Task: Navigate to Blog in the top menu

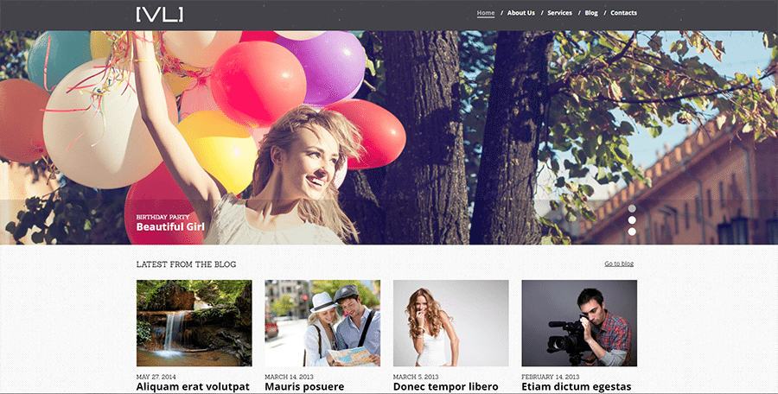Action: point(591,13)
